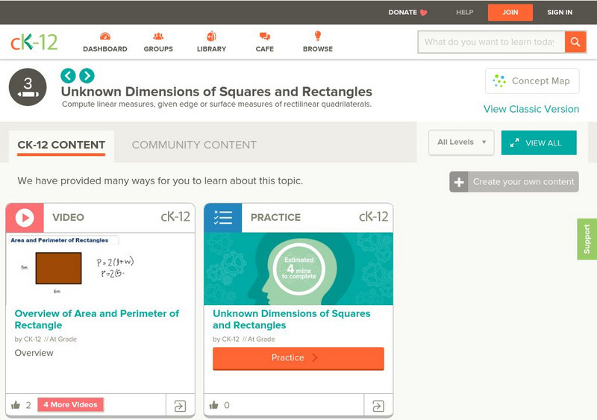597x420 pixels.
Task: Switch to the Community Content tab
Action: (194, 145)
